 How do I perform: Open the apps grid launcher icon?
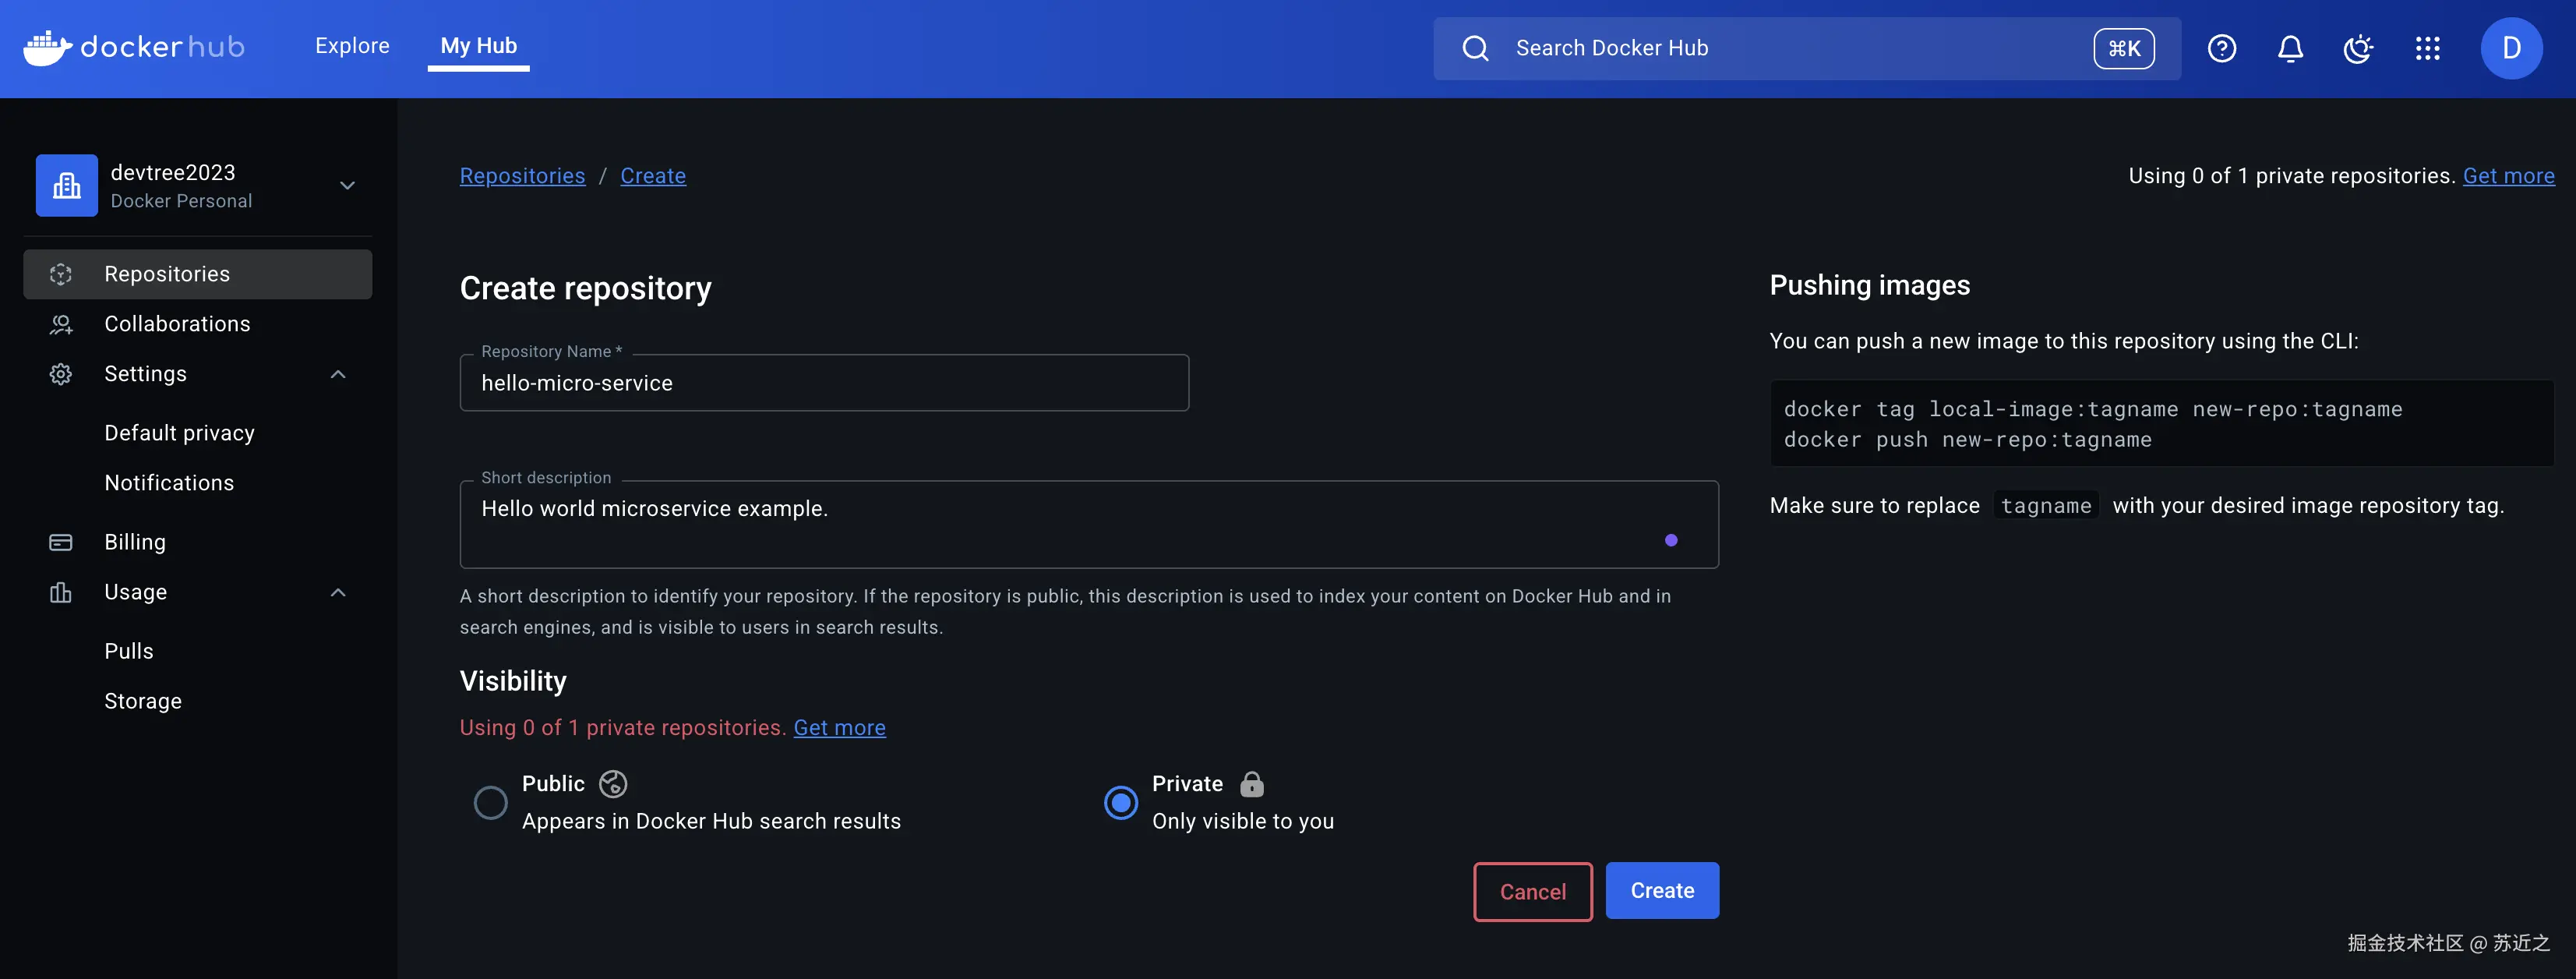[x=2427, y=48]
